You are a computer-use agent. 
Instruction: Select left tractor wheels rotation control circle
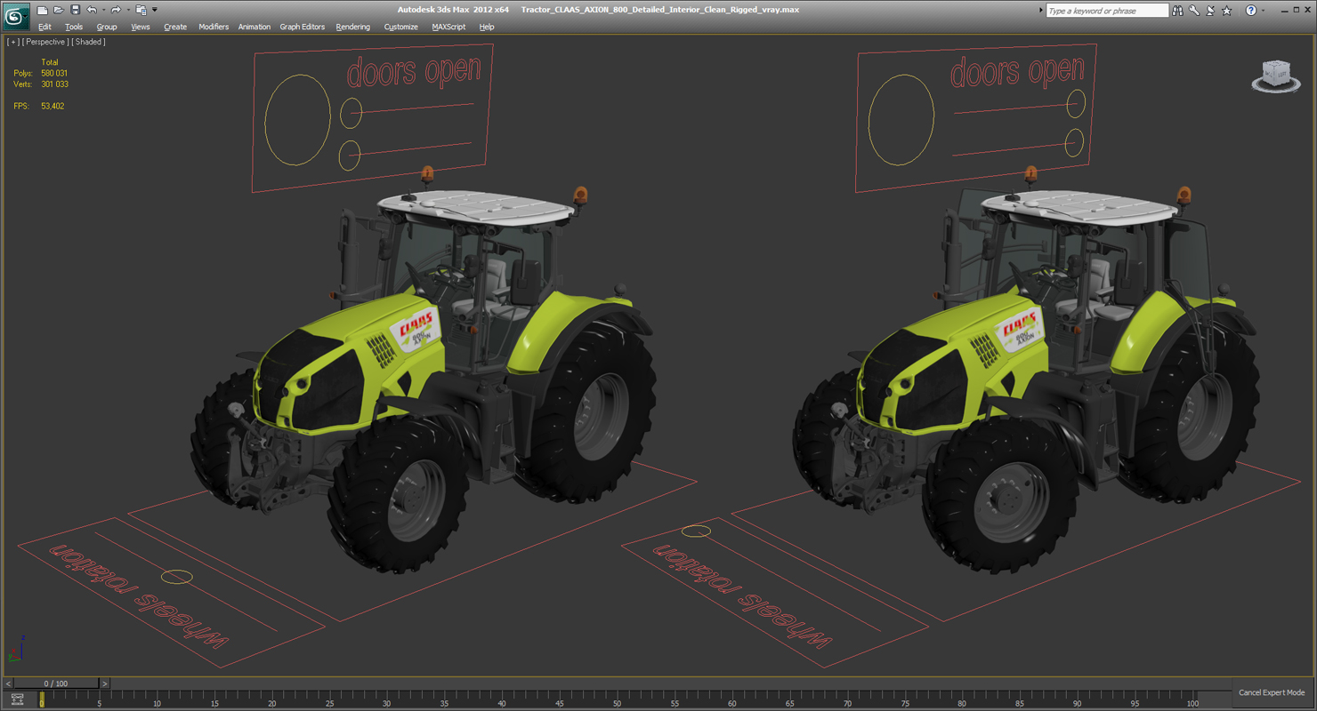[177, 578]
